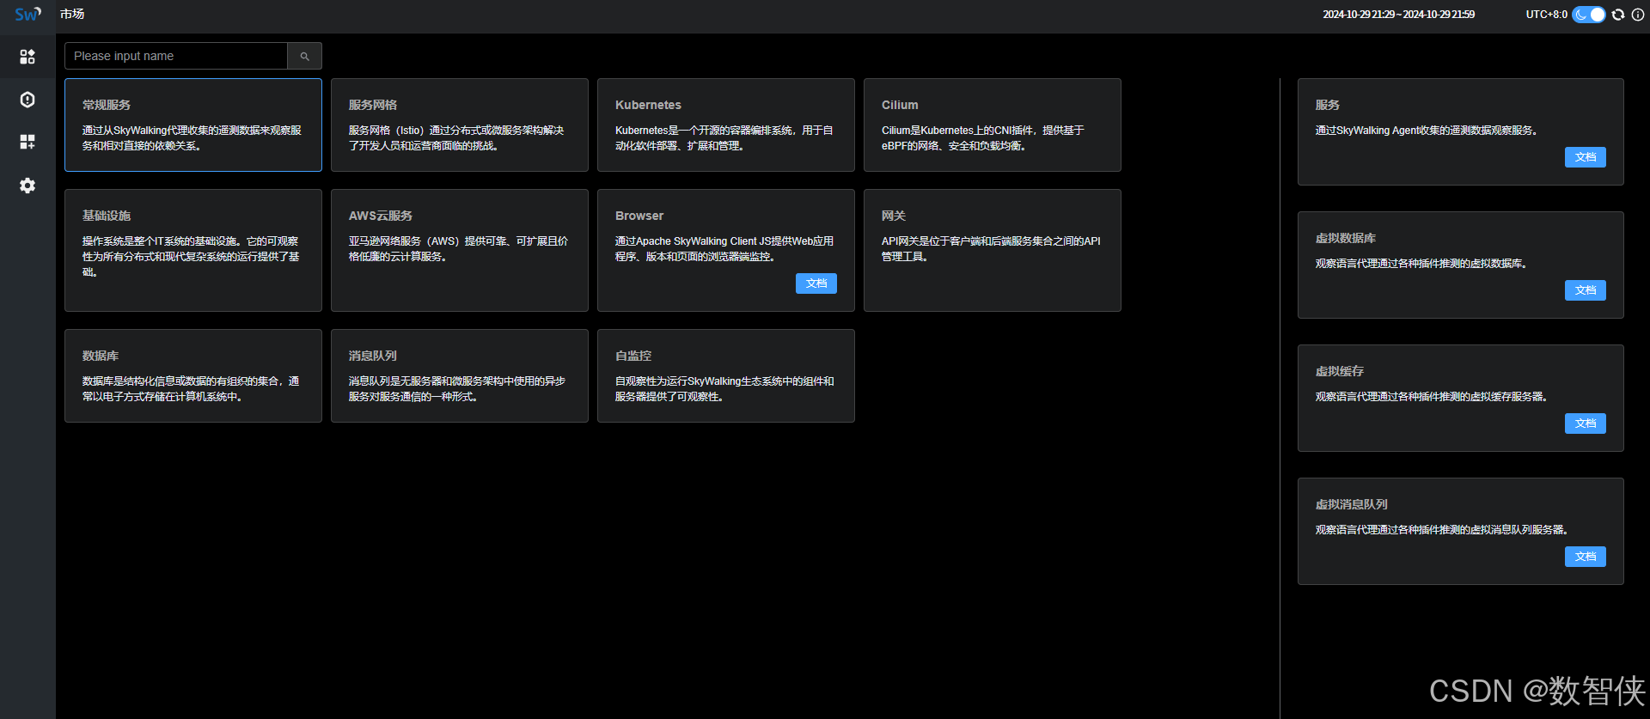Screen dimensions: 1650x719
Task: Open the settings gear icon in sidebar
Action: [x=27, y=186]
